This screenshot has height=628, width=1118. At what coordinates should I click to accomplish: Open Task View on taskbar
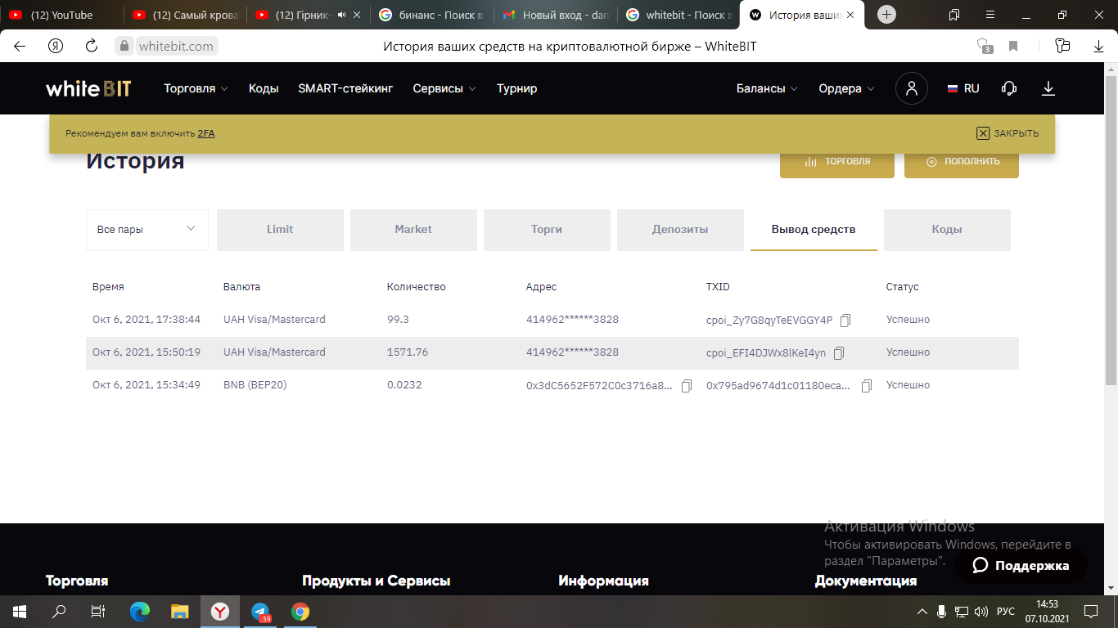pos(98,612)
